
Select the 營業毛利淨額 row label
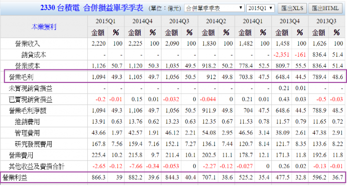coord(27,110)
